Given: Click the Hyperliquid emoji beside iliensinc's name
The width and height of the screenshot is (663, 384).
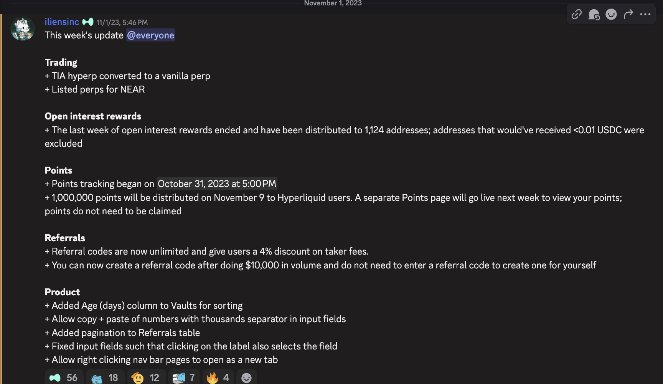Looking at the screenshot, I should [x=87, y=22].
